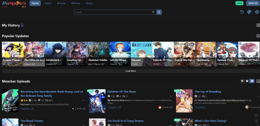The image size is (260, 126).
Task: Open Infinite Mage cover thumbnail
Action: pyautogui.click(x=120, y=54)
